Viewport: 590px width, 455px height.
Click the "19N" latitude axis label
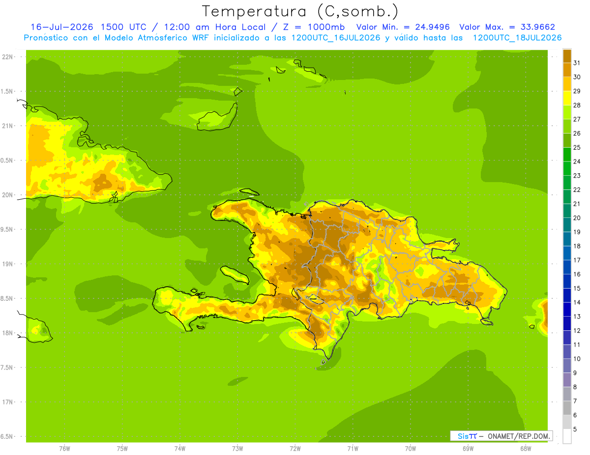tap(7, 264)
